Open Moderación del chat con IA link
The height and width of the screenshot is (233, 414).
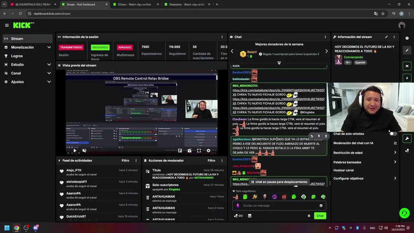pos(365,143)
